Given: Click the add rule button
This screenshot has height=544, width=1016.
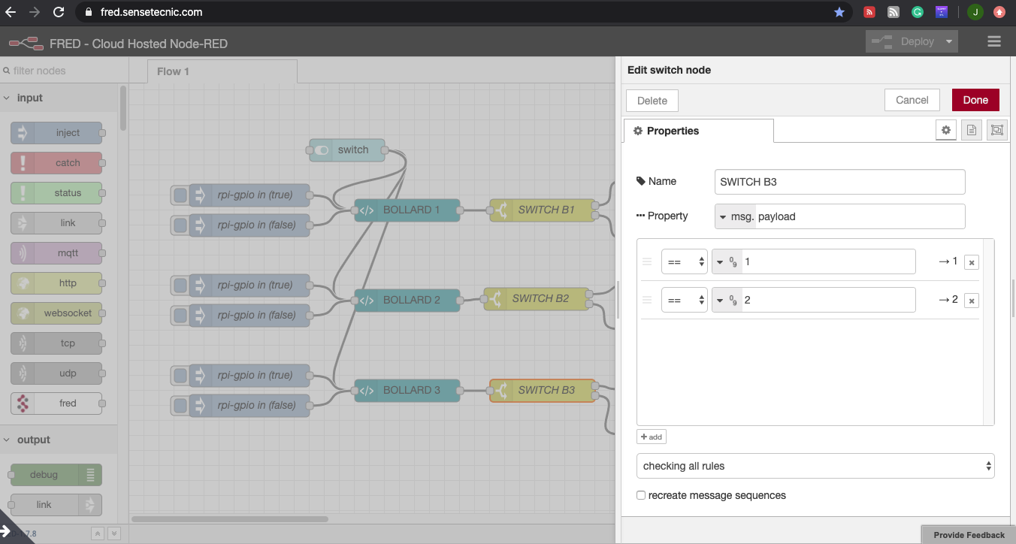Looking at the screenshot, I should coord(651,437).
